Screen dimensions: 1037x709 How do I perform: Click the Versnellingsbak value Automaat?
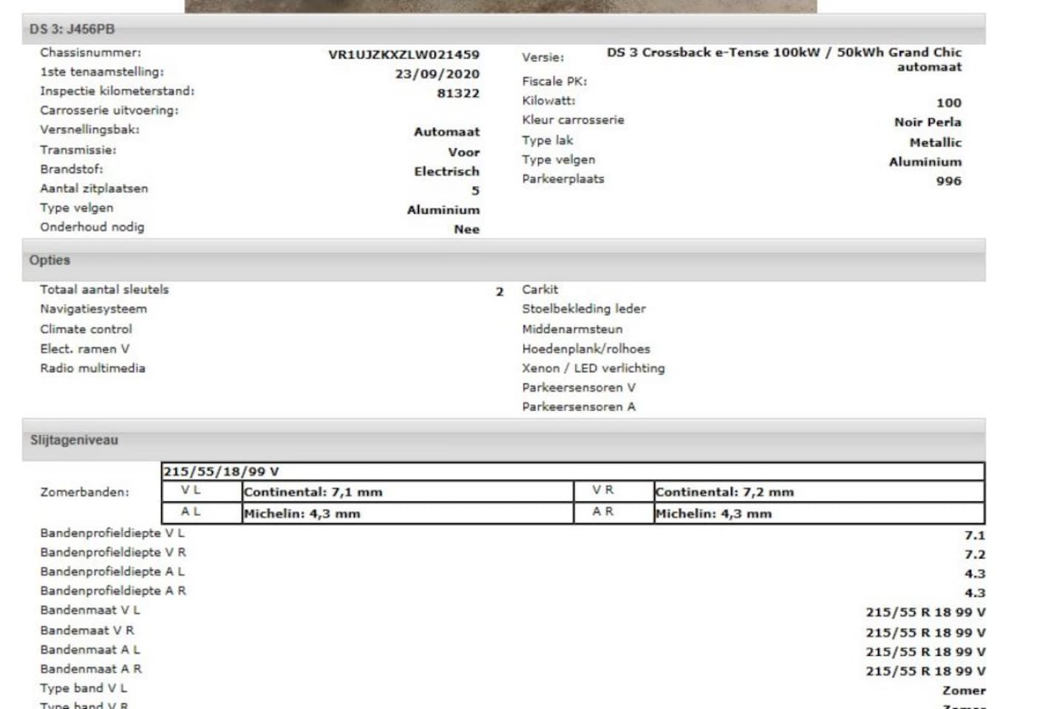(446, 132)
